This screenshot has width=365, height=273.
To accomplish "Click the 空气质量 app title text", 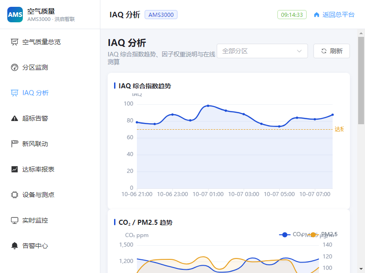I will click(41, 11).
